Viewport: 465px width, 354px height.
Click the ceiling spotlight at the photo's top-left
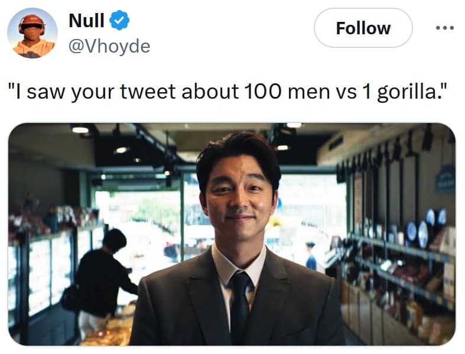(80, 130)
